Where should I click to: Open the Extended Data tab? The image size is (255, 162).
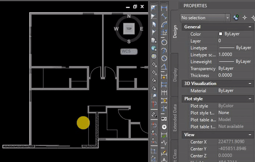click(x=175, y=118)
